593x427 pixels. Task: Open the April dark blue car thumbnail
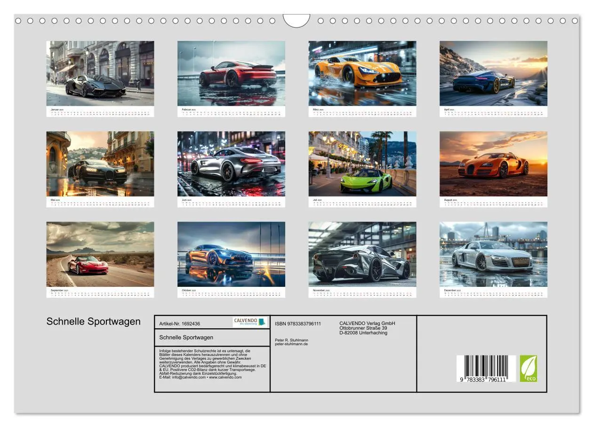pyautogui.click(x=493, y=73)
